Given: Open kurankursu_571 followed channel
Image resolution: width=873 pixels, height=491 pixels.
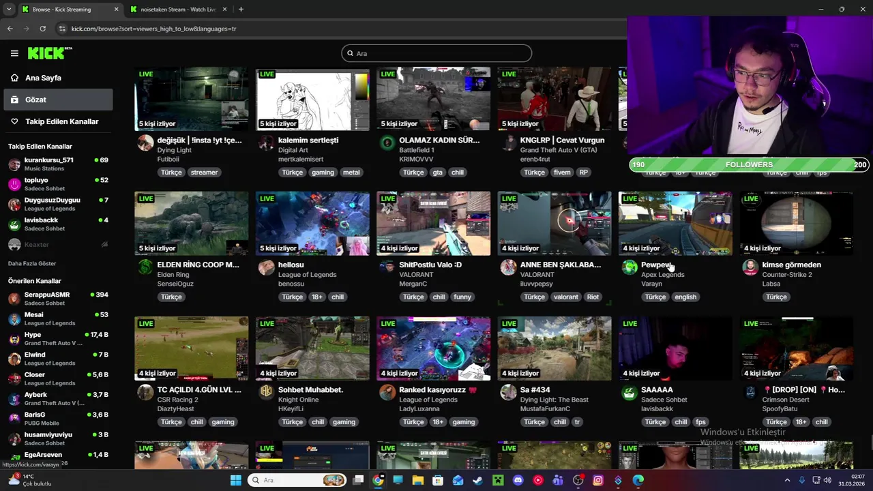Looking at the screenshot, I should (x=59, y=164).
